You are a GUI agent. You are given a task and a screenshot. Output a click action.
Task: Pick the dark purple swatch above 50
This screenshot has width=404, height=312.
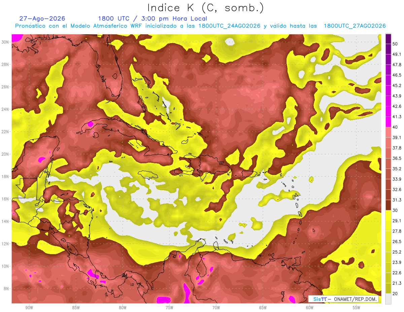point(388,39)
